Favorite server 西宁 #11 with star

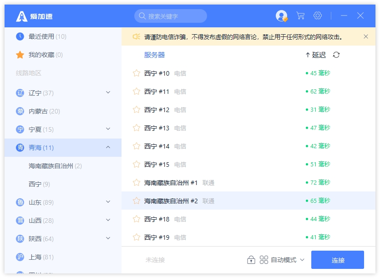(137, 91)
